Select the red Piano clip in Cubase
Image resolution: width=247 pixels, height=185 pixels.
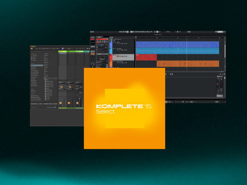click(146, 57)
